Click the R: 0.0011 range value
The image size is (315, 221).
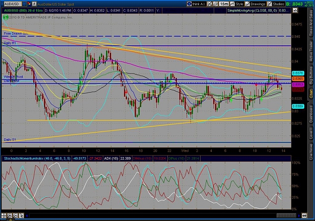[146, 11]
